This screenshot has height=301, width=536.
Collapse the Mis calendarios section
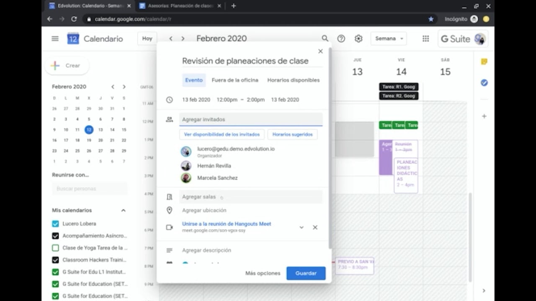click(x=123, y=210)
